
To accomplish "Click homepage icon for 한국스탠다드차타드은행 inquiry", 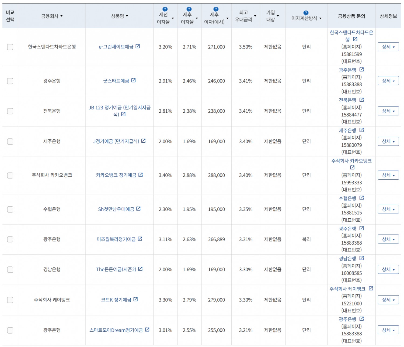I will click(355, 39).
